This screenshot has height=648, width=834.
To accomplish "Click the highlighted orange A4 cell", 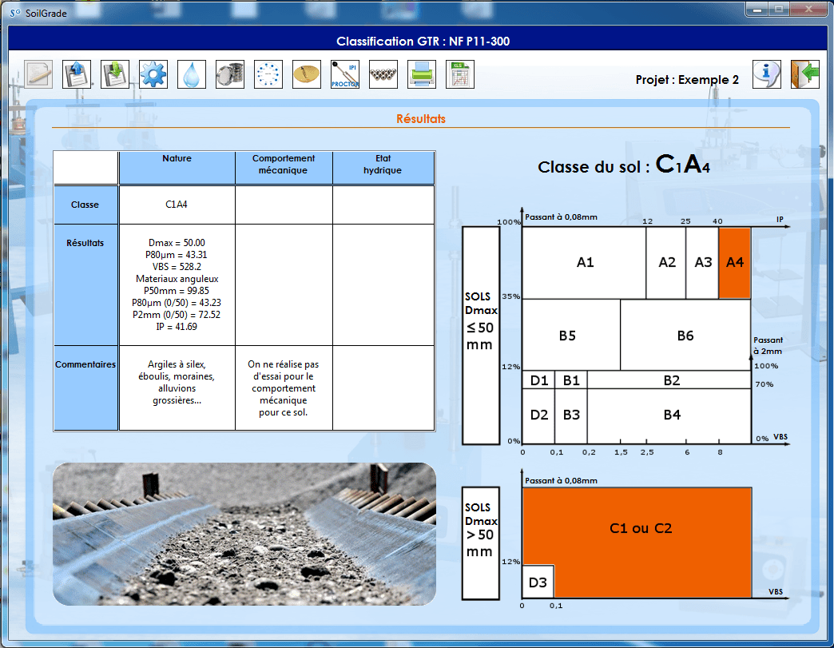I will 734,263.
